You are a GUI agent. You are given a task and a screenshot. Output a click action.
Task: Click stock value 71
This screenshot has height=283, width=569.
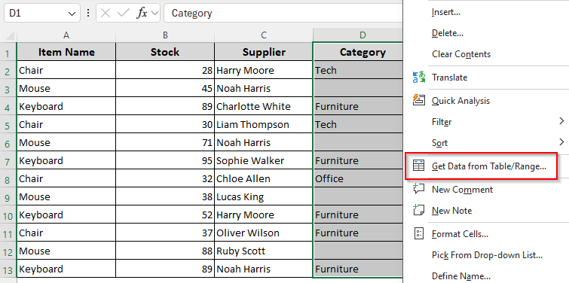pos(165,142)
